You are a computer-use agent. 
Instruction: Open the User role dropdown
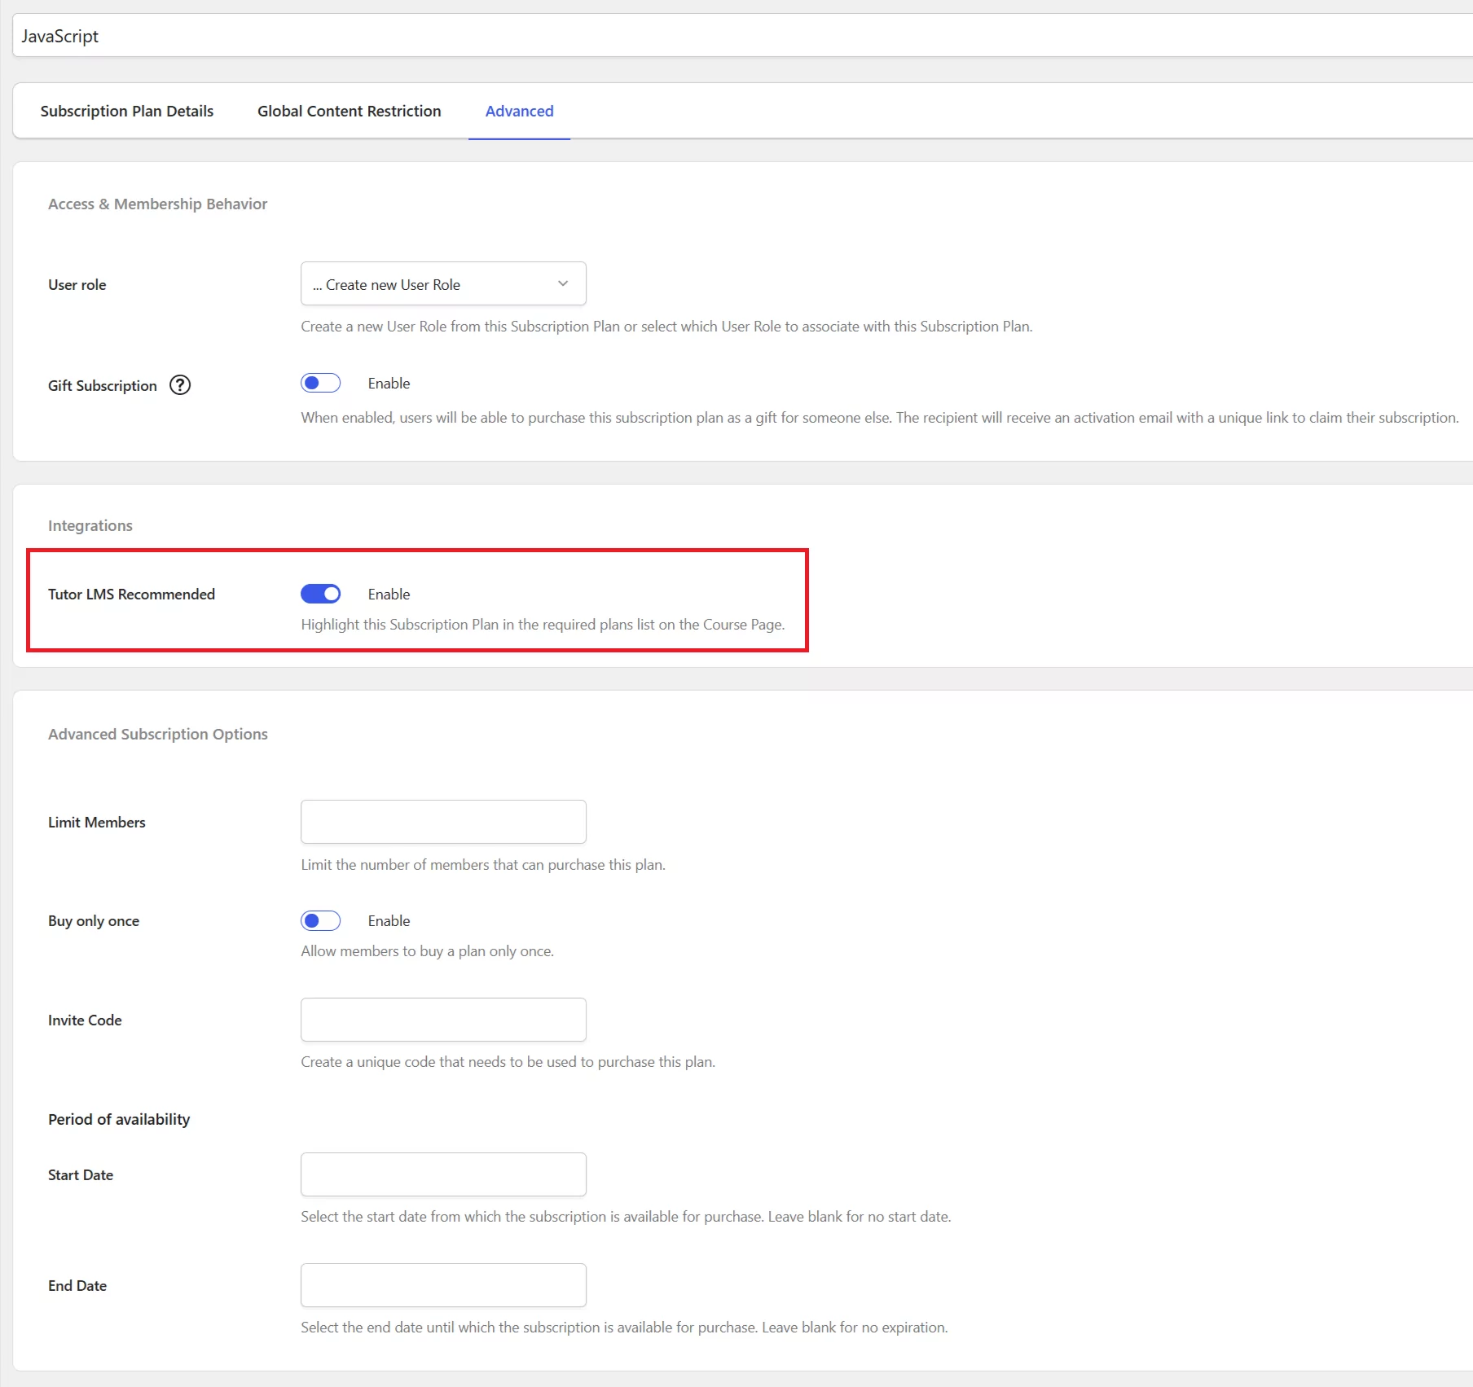[x=443, y=283]
